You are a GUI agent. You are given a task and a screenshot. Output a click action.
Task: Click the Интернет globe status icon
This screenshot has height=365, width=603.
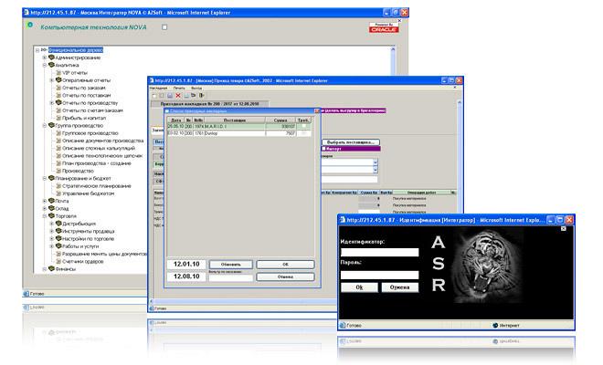(x=493, y=324)
